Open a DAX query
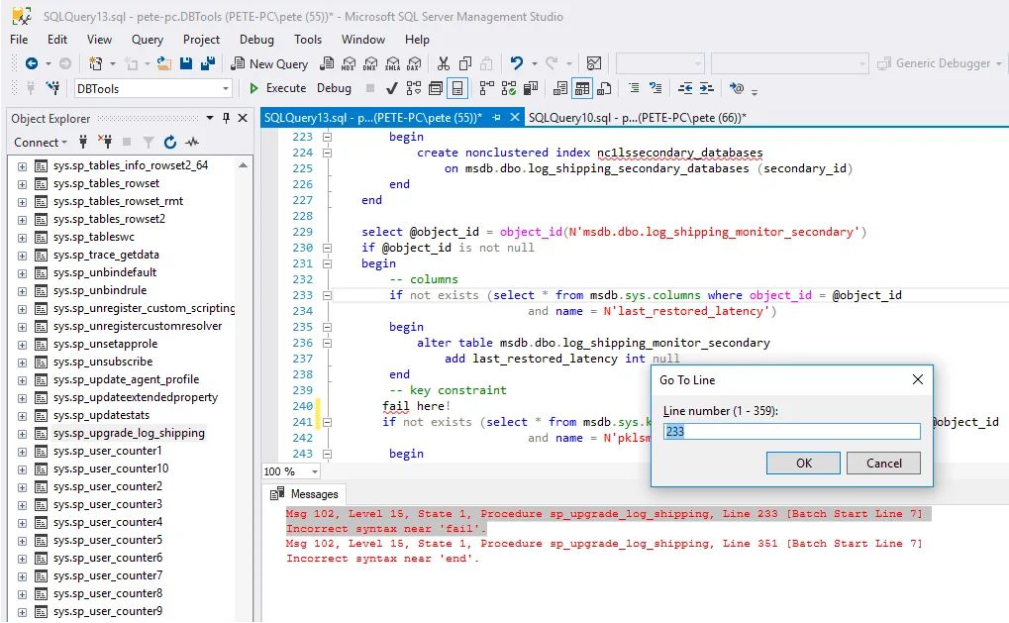The height and width of the screenshot is (623, 1009). 414,63
